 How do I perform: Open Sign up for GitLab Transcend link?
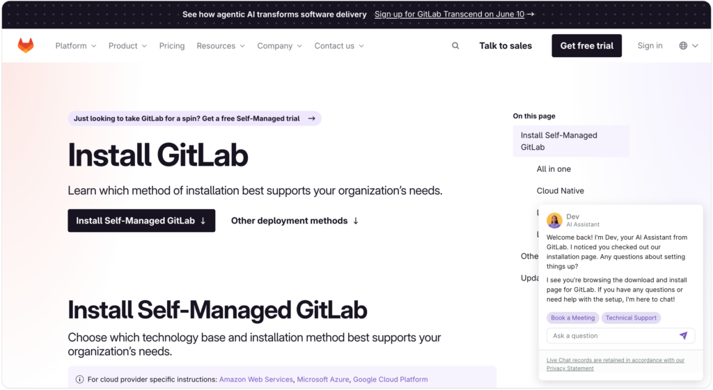pos(449,14)
